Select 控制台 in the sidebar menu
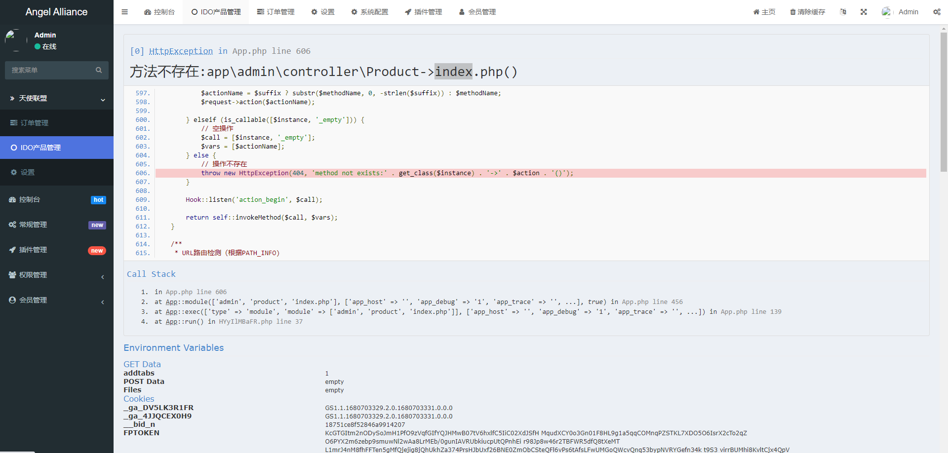Image resolution: width=948 pixels, height=453 pixels. [30, 199]
